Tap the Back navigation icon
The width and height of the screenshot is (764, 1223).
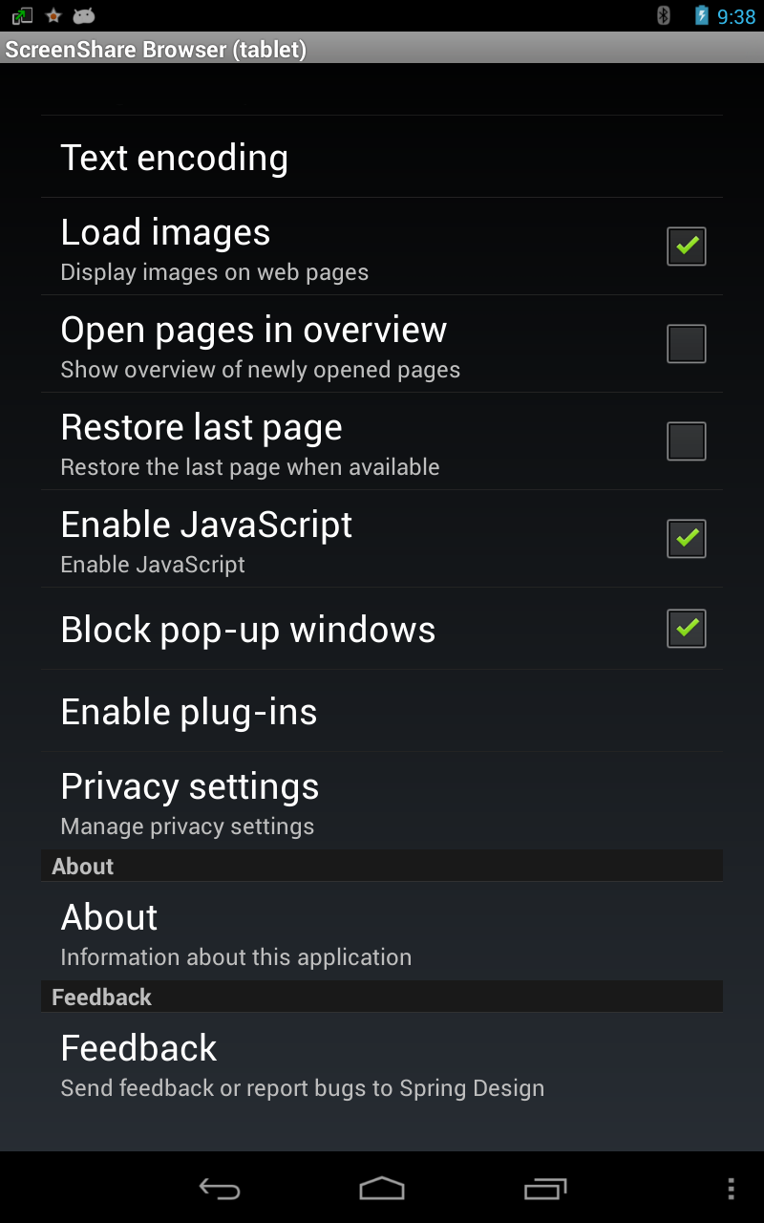[218, 1189]
